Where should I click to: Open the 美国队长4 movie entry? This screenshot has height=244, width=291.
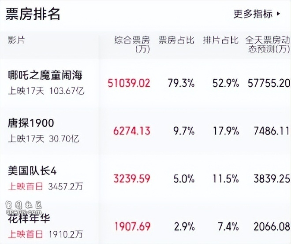point(32,170)
